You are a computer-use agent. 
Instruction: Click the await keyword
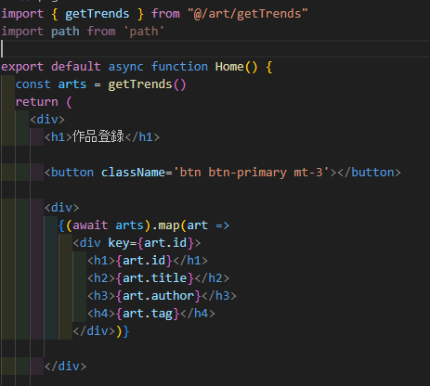pyautogui.click(x=90, y=225)
